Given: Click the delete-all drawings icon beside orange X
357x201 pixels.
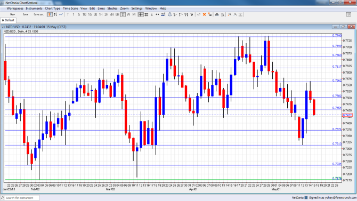Looking at the screenshot, I should click(210, 14).
